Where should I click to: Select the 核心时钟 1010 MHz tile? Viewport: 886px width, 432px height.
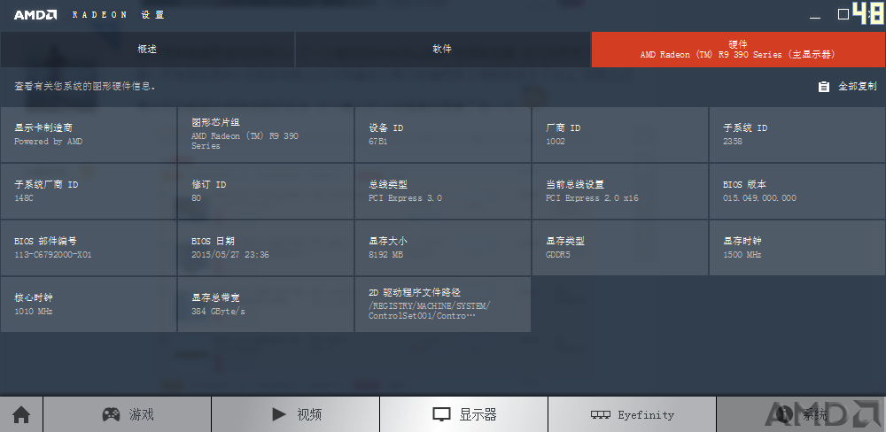(x=88, y=305)
